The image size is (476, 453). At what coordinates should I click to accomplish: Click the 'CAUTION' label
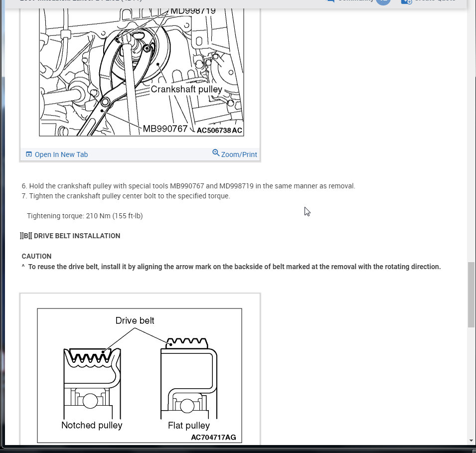36,256
